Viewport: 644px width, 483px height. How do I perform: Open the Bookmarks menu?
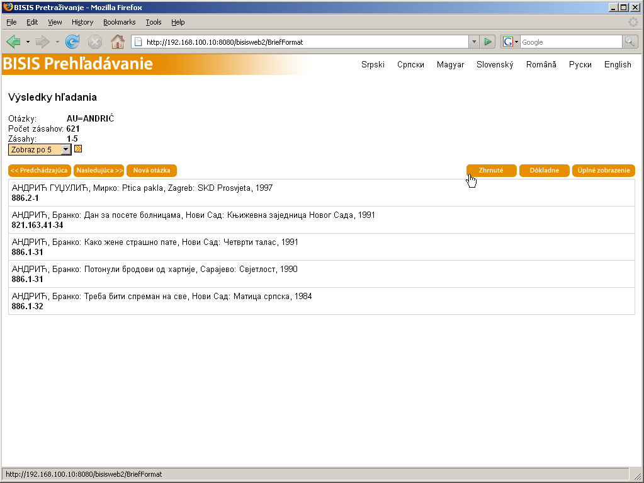(119, 22)
